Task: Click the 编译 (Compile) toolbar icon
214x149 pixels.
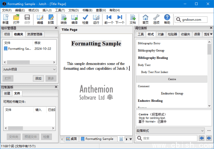Action: pos(74,19)
